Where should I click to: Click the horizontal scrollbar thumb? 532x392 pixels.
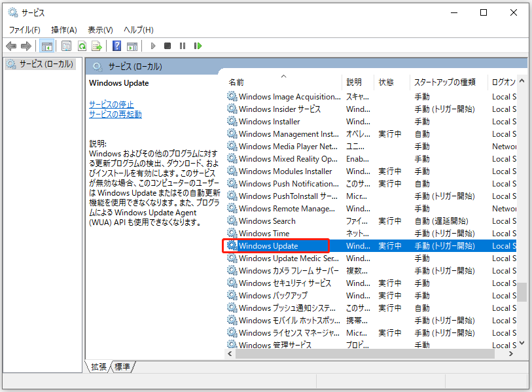[x=364, y=353]
